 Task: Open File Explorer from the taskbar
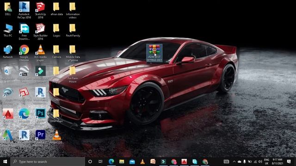coord(122,161)
